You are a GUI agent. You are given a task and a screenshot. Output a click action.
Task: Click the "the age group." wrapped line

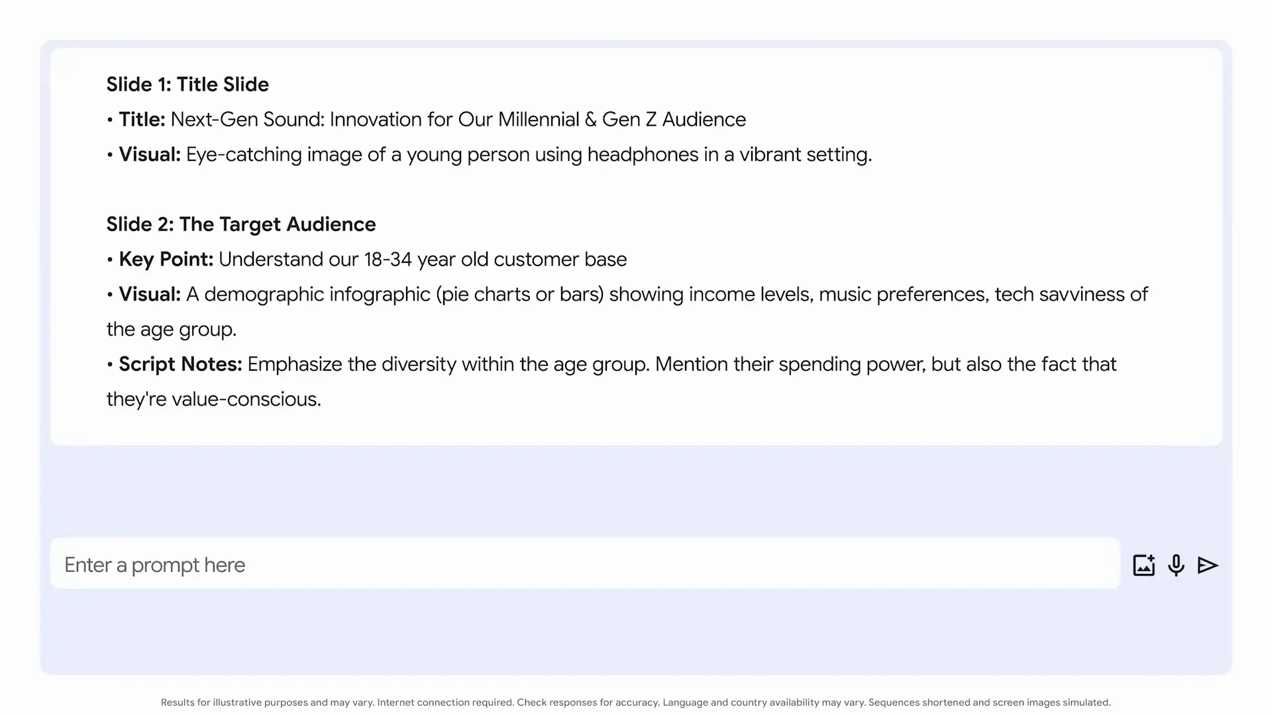tap(172, 330)
